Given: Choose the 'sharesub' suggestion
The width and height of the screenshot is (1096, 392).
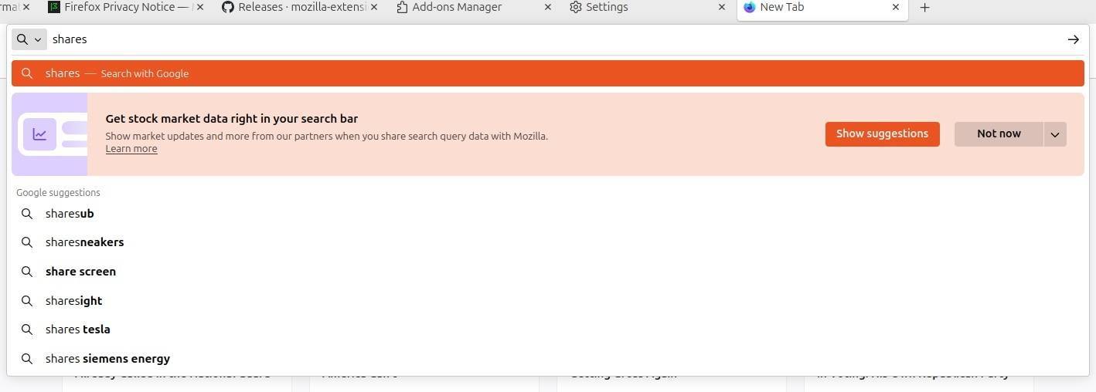Looking at the screenshot, I should point(70,214).
